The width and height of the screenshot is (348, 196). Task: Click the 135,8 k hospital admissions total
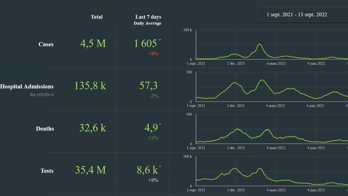pos(90,86)
